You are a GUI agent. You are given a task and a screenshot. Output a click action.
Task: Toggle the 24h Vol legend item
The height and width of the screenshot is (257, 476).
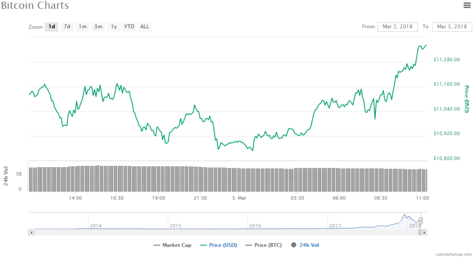pos(305,245)
